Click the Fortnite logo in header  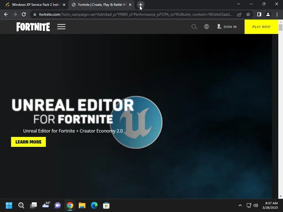(33, 27)
